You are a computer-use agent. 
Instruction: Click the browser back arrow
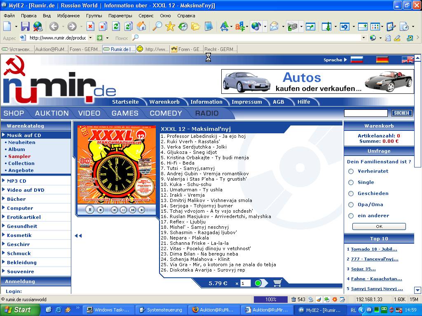coord(54,26)
